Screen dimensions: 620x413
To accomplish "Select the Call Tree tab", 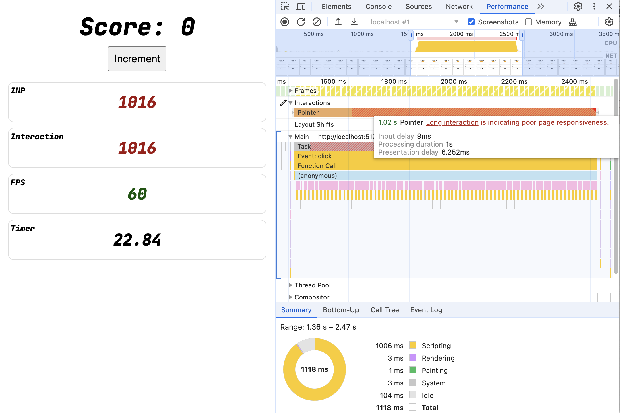I will click(x=385, y=310).
